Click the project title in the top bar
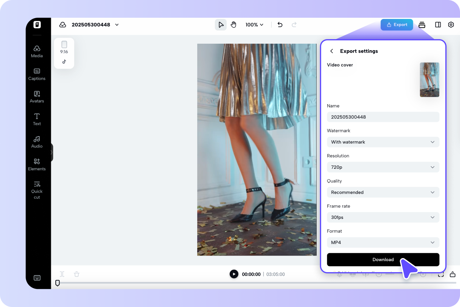The width and height of the screenshot is (460, 307). (x=91, y=25)
